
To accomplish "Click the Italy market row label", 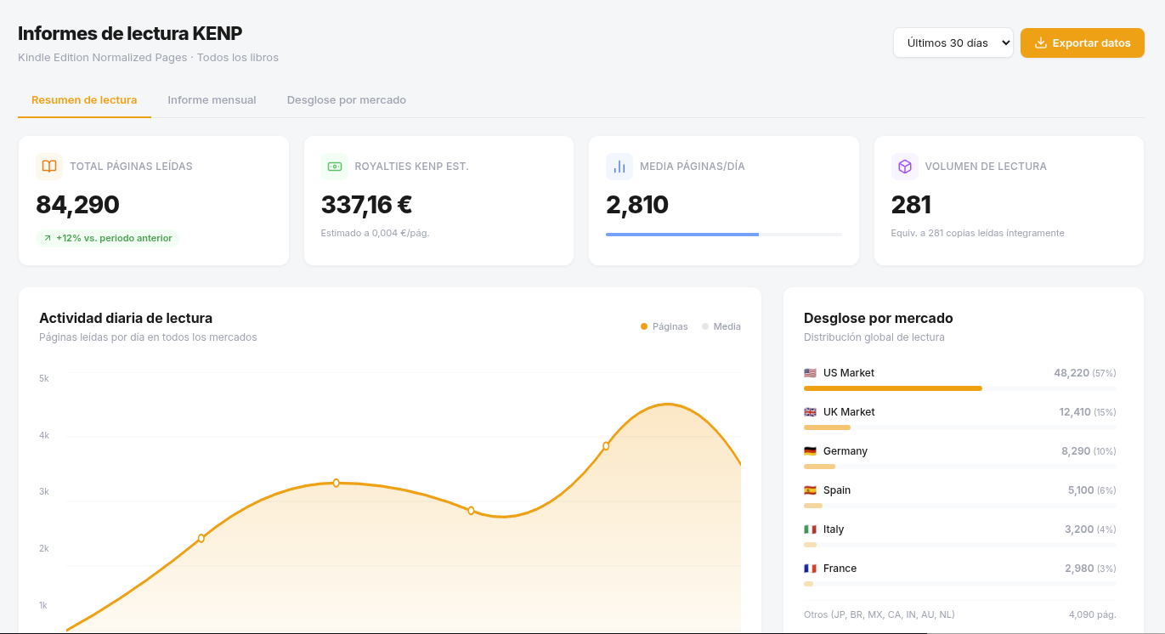I will (833, 529).
